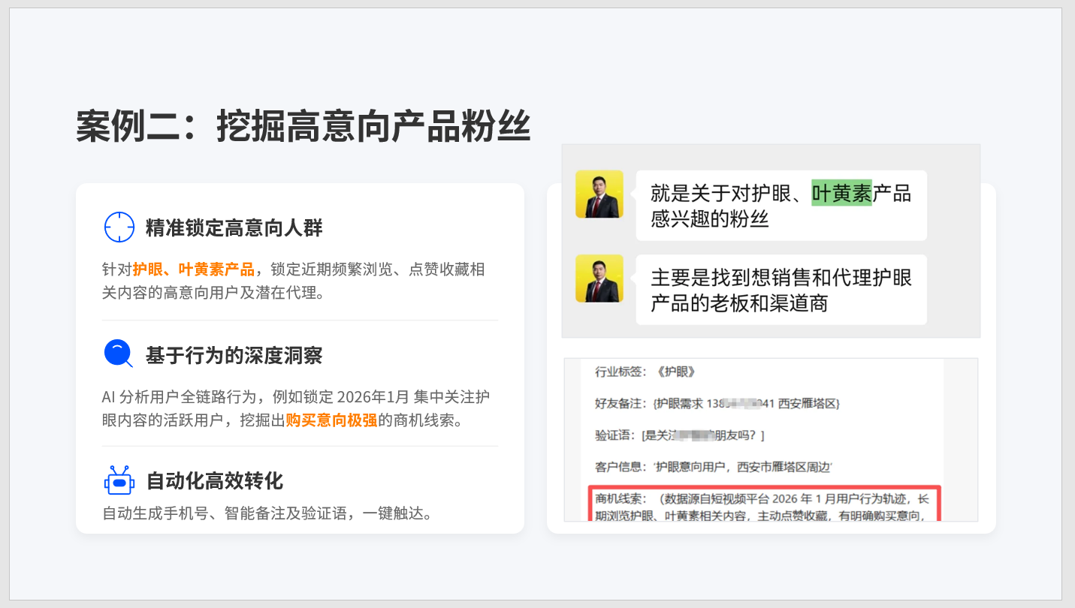Click the orange text 购买意向极强
1075x608 pixels.
coord(331,420)
